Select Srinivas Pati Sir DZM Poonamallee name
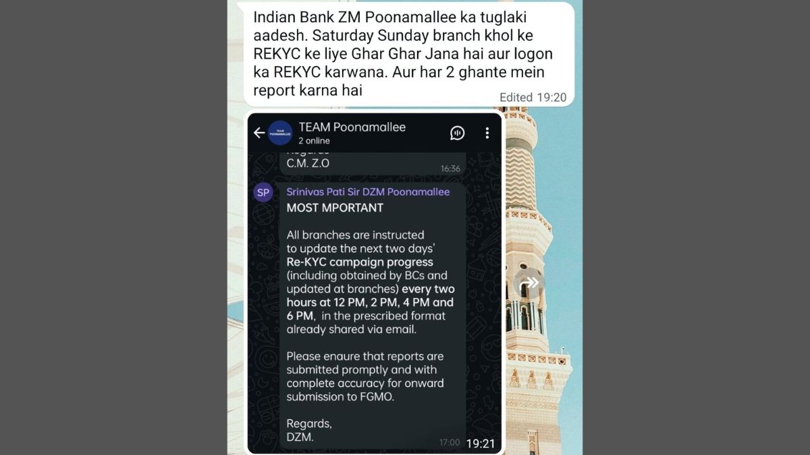Image resolution: width=810 pixels, height=455 pixels. point(368,192)
